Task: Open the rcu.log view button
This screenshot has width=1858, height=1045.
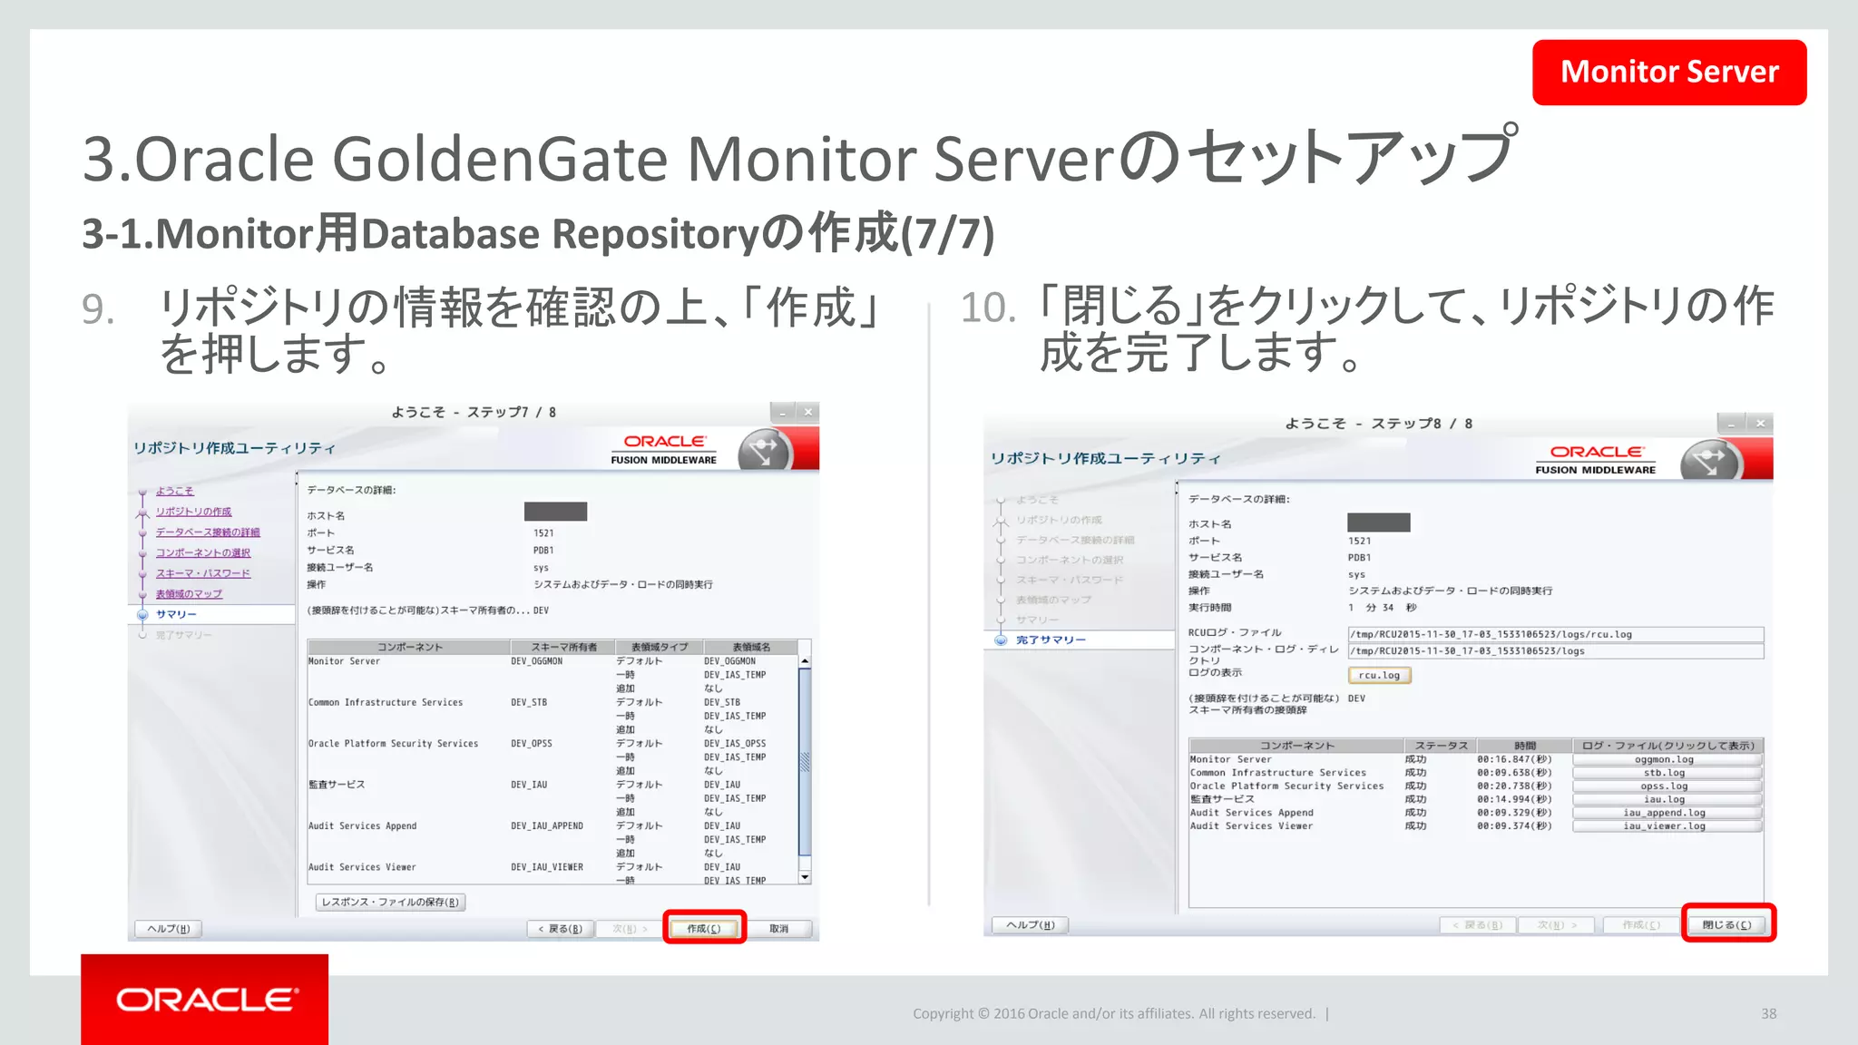Action: [x=1379, y=675]
